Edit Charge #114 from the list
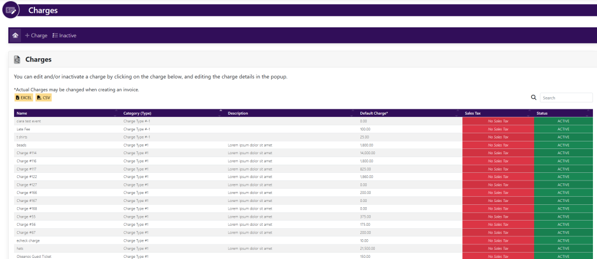 (x=27, y=153)
